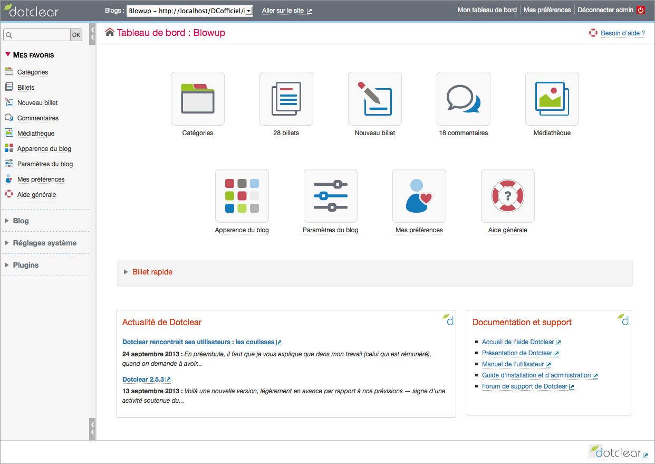Open the Nouveau billet pencil icon
Viewport: 655px width, 464px height.
point(375,99)
